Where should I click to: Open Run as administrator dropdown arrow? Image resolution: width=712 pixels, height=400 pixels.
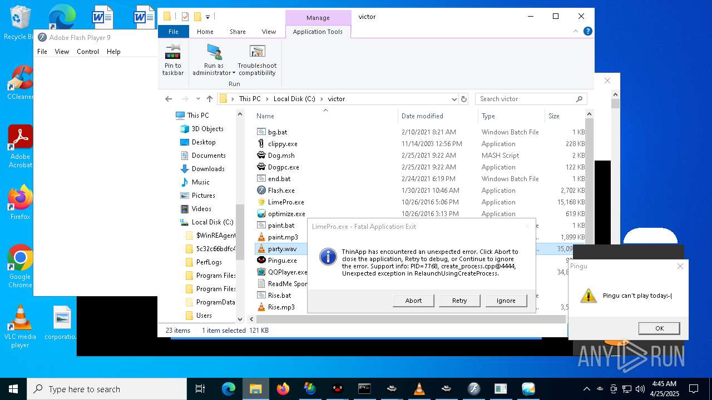(234, 73)
